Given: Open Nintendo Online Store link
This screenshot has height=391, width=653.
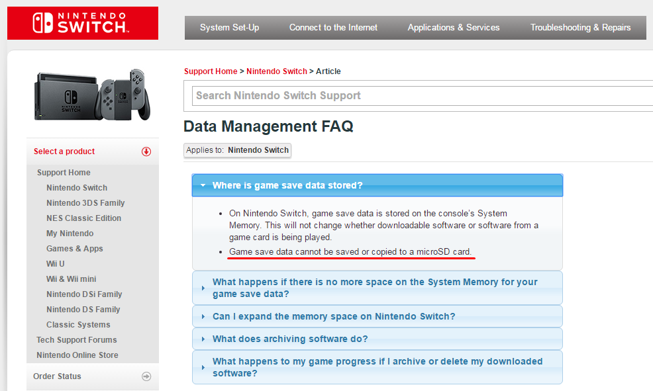Looking at the screenshot, I should pyautogui.click(x=77, y=355).
